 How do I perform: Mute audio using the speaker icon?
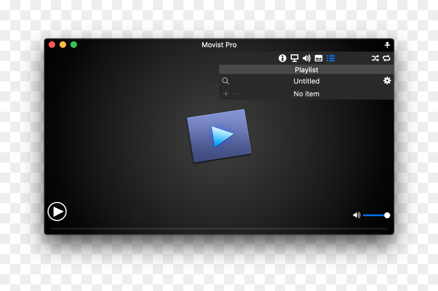(x=357, y=215)
